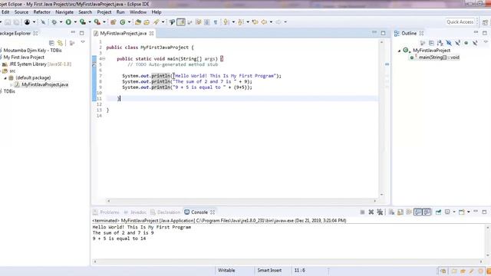This screenshot has height=276, width=491.
Task: Toggle Scroll Lock in Console toolbar
Action: (400, 212)
